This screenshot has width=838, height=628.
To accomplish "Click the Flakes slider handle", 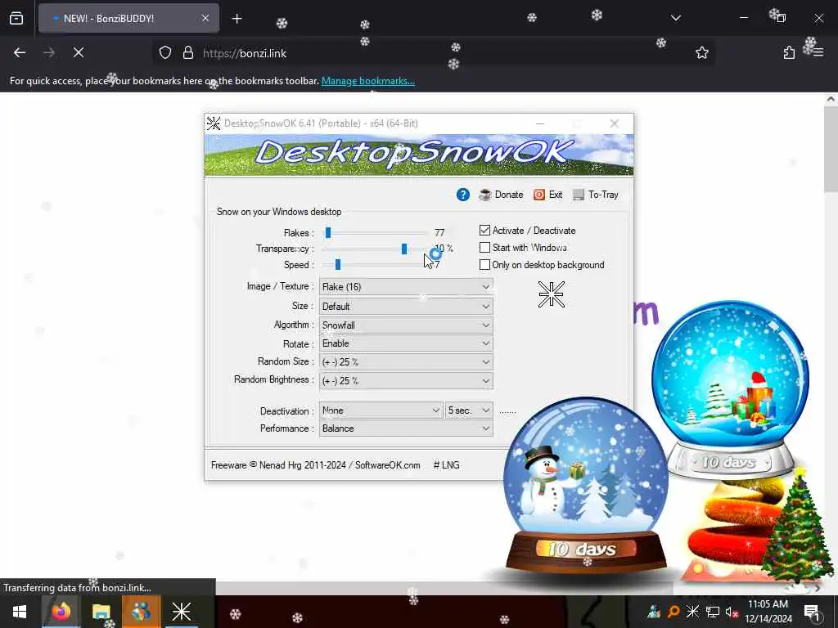I will click(x=328, y=233).
